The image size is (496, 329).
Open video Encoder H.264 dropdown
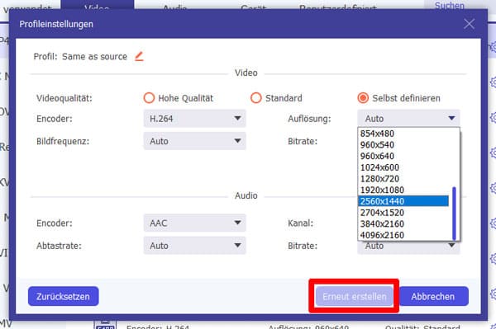tap(194, 119)
